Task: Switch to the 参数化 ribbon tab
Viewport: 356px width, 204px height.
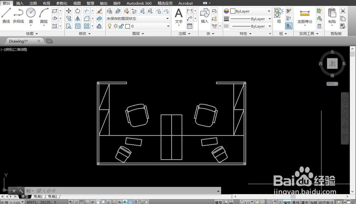Action: pyautogui.click(x=62, y=3)
